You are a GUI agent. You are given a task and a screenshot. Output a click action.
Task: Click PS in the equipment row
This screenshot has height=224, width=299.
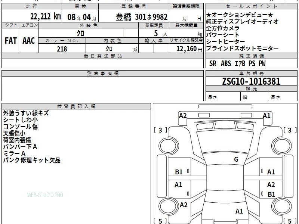point(252,63)
